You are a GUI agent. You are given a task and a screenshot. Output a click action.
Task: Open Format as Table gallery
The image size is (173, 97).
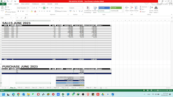(95, 10)
